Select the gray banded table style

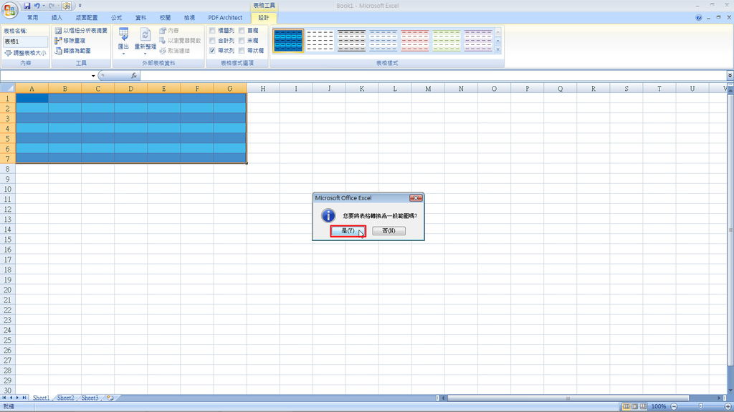(351, 41)
